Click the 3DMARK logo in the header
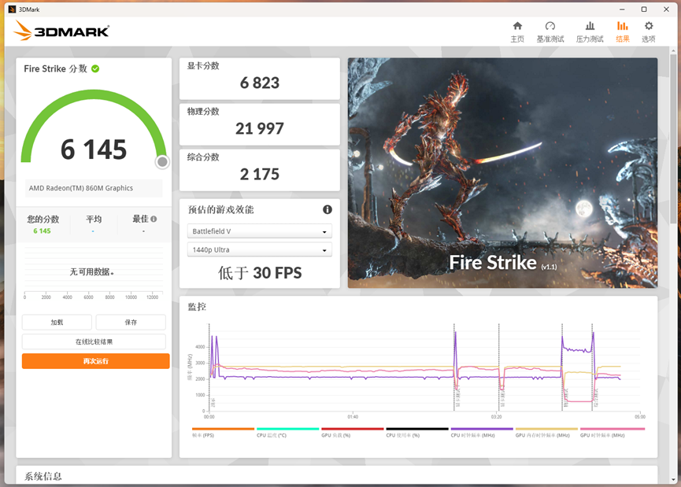 pos(61,31)
